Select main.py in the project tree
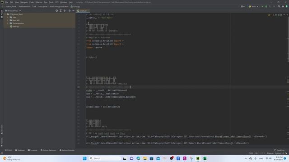289x162 pixels. (x=14, y=27)
